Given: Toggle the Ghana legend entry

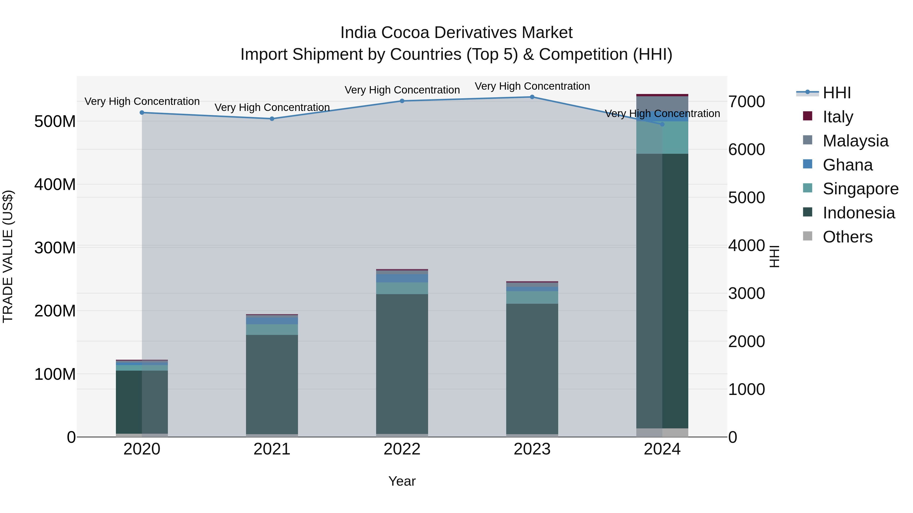Looking at the screenshot, I should tap(837, 165).
